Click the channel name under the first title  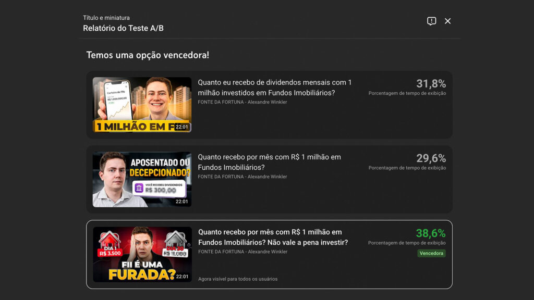click(242, 102)
